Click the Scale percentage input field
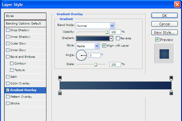 coord(115,64)
